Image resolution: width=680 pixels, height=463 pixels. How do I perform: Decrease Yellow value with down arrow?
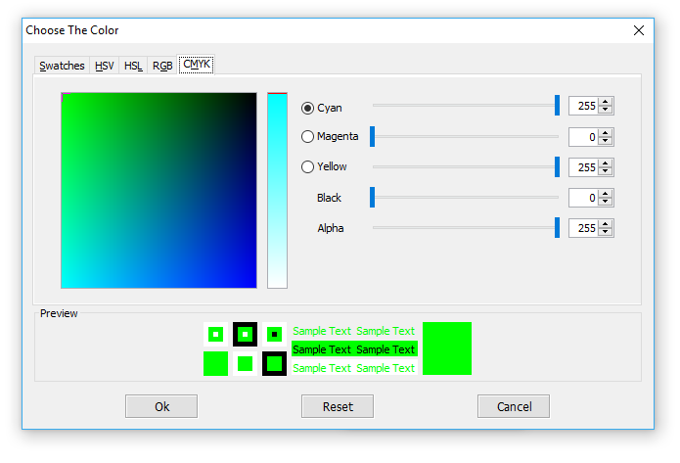tap(606, 171)
